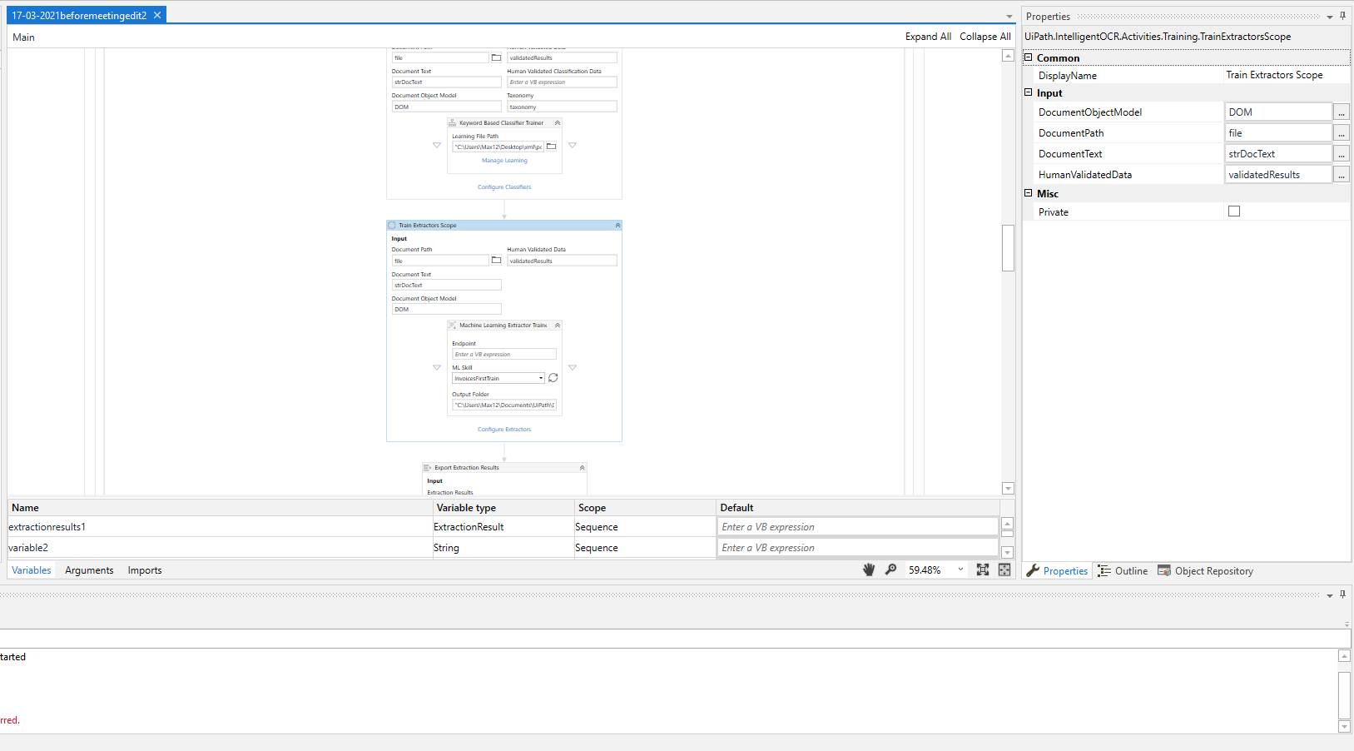Click the Default field for variable2
Screen dimensions: 1354x751
[x=858, y=548]
